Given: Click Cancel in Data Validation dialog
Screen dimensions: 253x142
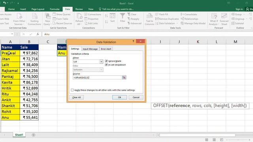Looking at the screenshot, I should click(x=136, y=97).
